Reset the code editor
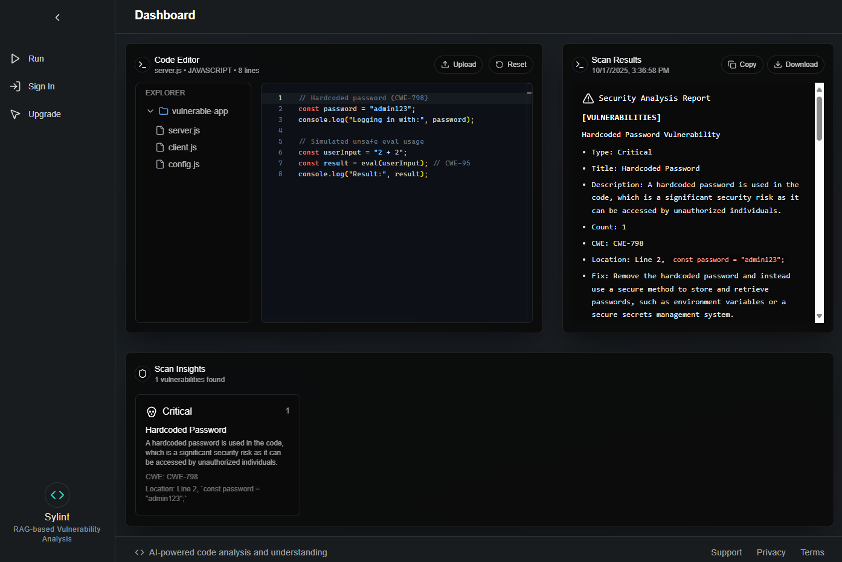 (510, 65)
